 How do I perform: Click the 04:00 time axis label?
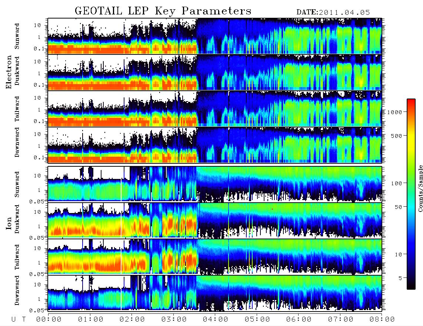[216, 319]
